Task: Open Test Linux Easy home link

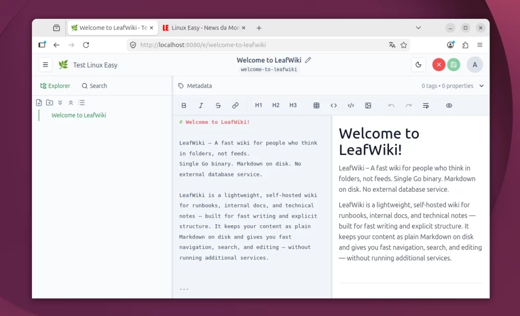Action: tap(95, 65)
